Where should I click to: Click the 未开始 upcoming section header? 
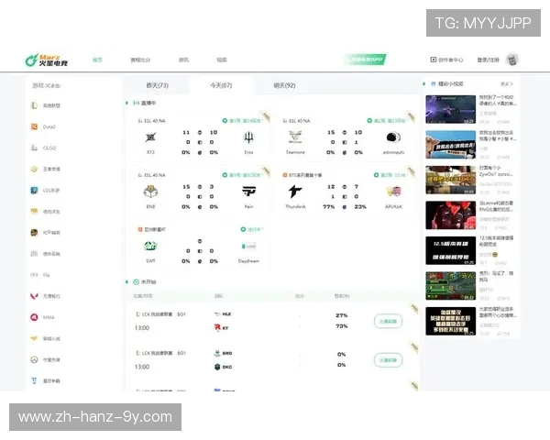(148, 281)
